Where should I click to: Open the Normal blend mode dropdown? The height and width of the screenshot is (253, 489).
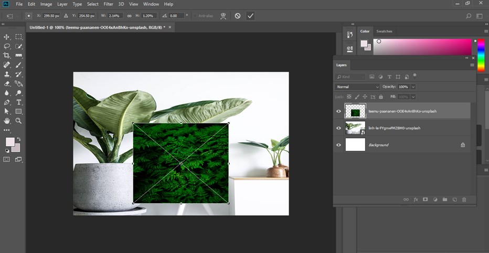357,86
